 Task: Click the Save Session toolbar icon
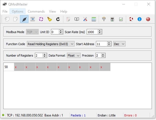[x=16, y=19]
